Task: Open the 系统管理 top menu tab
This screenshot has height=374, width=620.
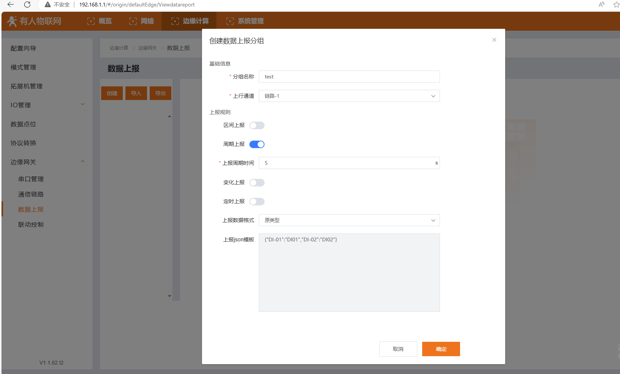Action: point(245,21)
